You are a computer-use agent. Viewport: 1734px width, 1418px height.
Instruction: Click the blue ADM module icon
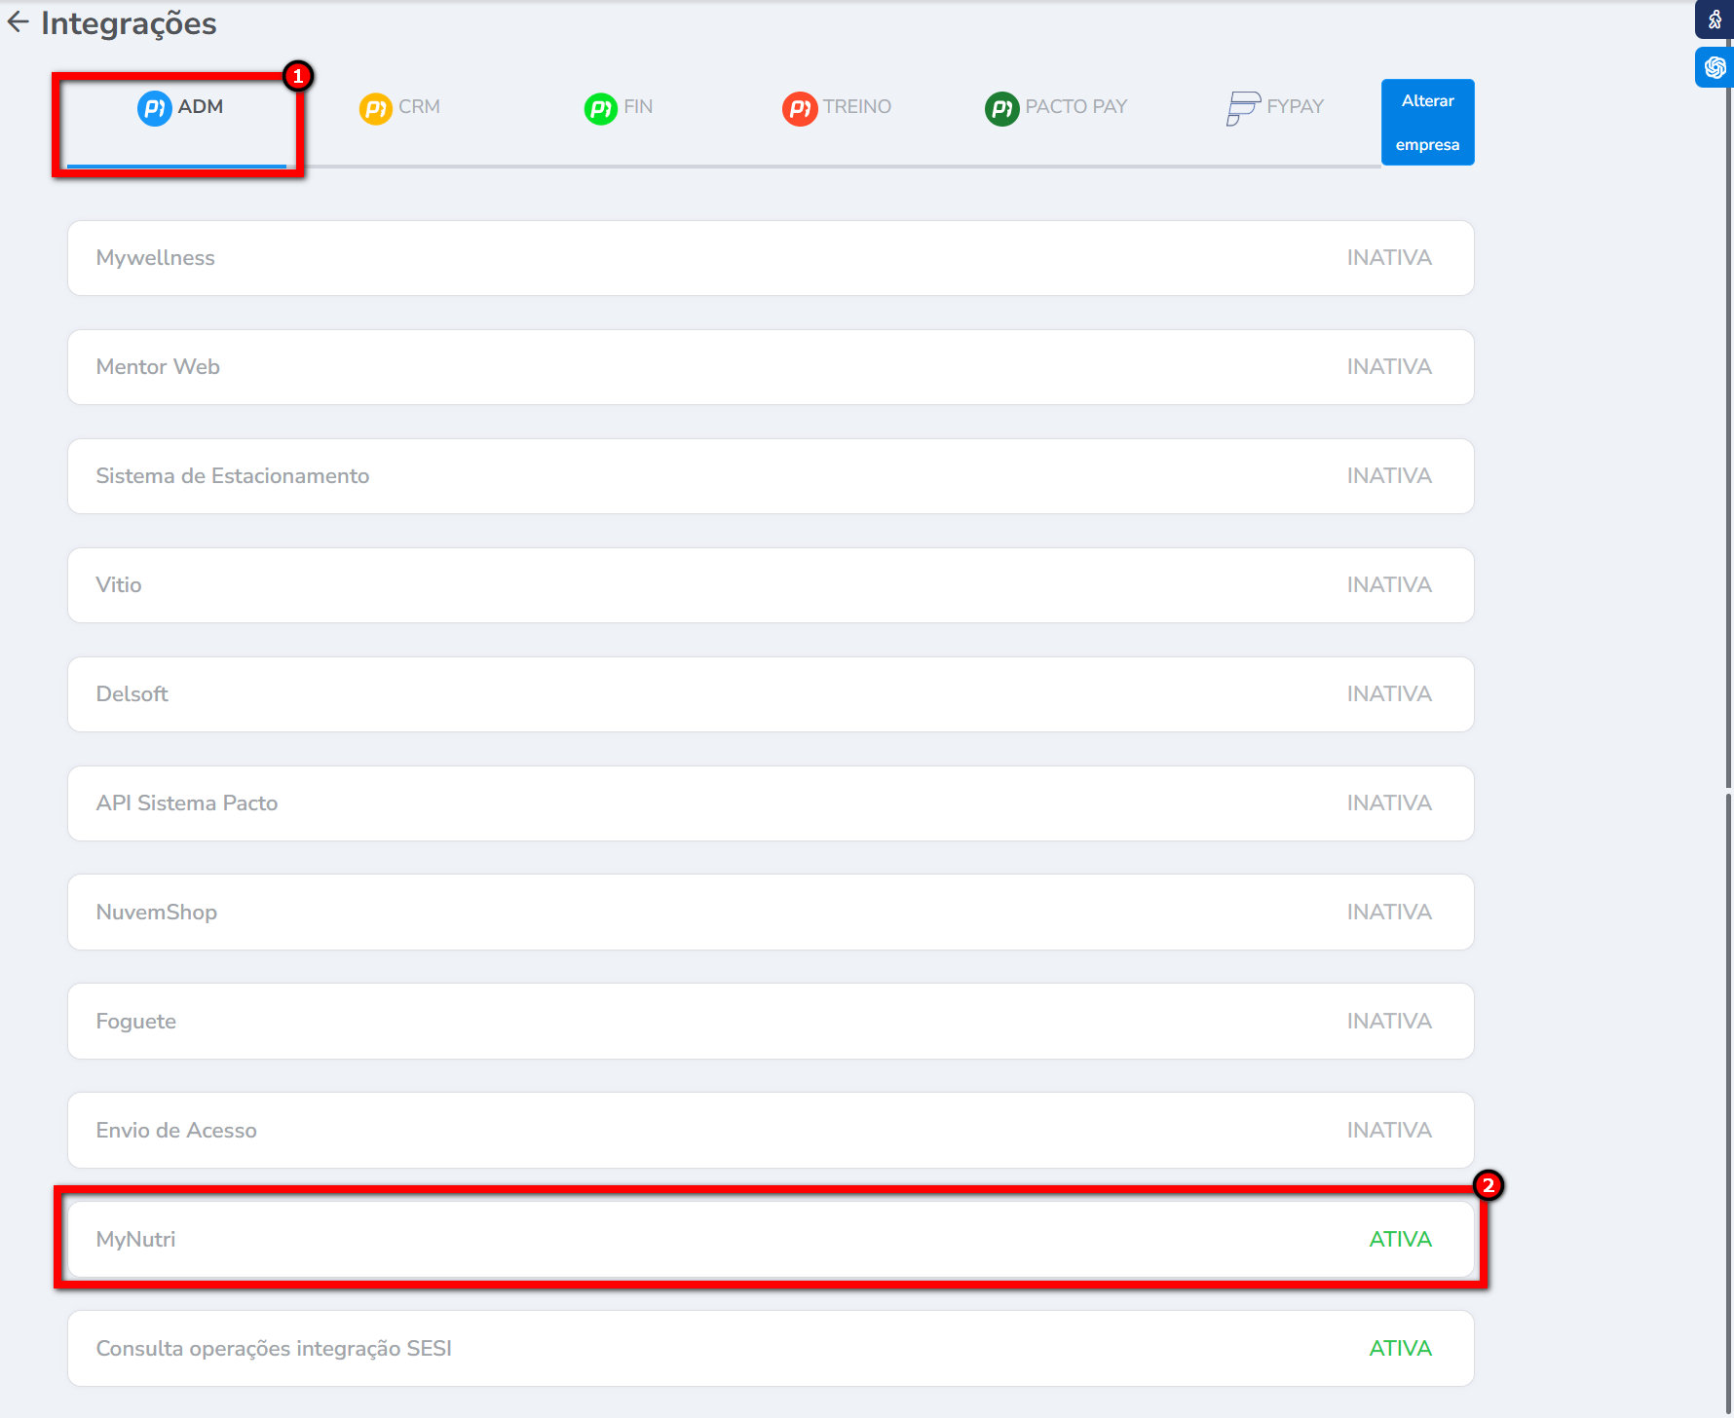click(x=154, y=107)
